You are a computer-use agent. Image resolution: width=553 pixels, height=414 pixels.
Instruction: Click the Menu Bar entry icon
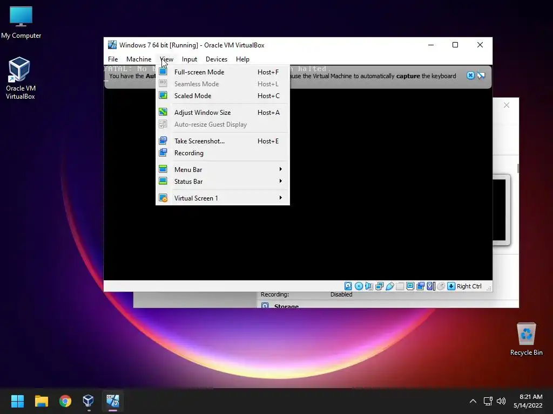tap(163, 169)
